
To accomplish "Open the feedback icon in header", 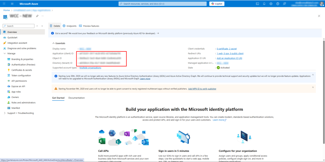I will pos(284,4).
